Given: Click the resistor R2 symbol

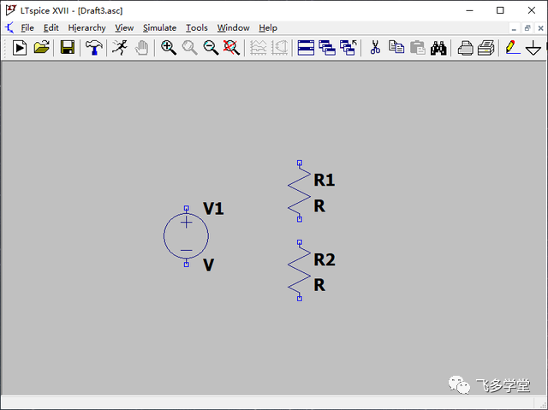Looking at the screenshot, I should 299,270.
